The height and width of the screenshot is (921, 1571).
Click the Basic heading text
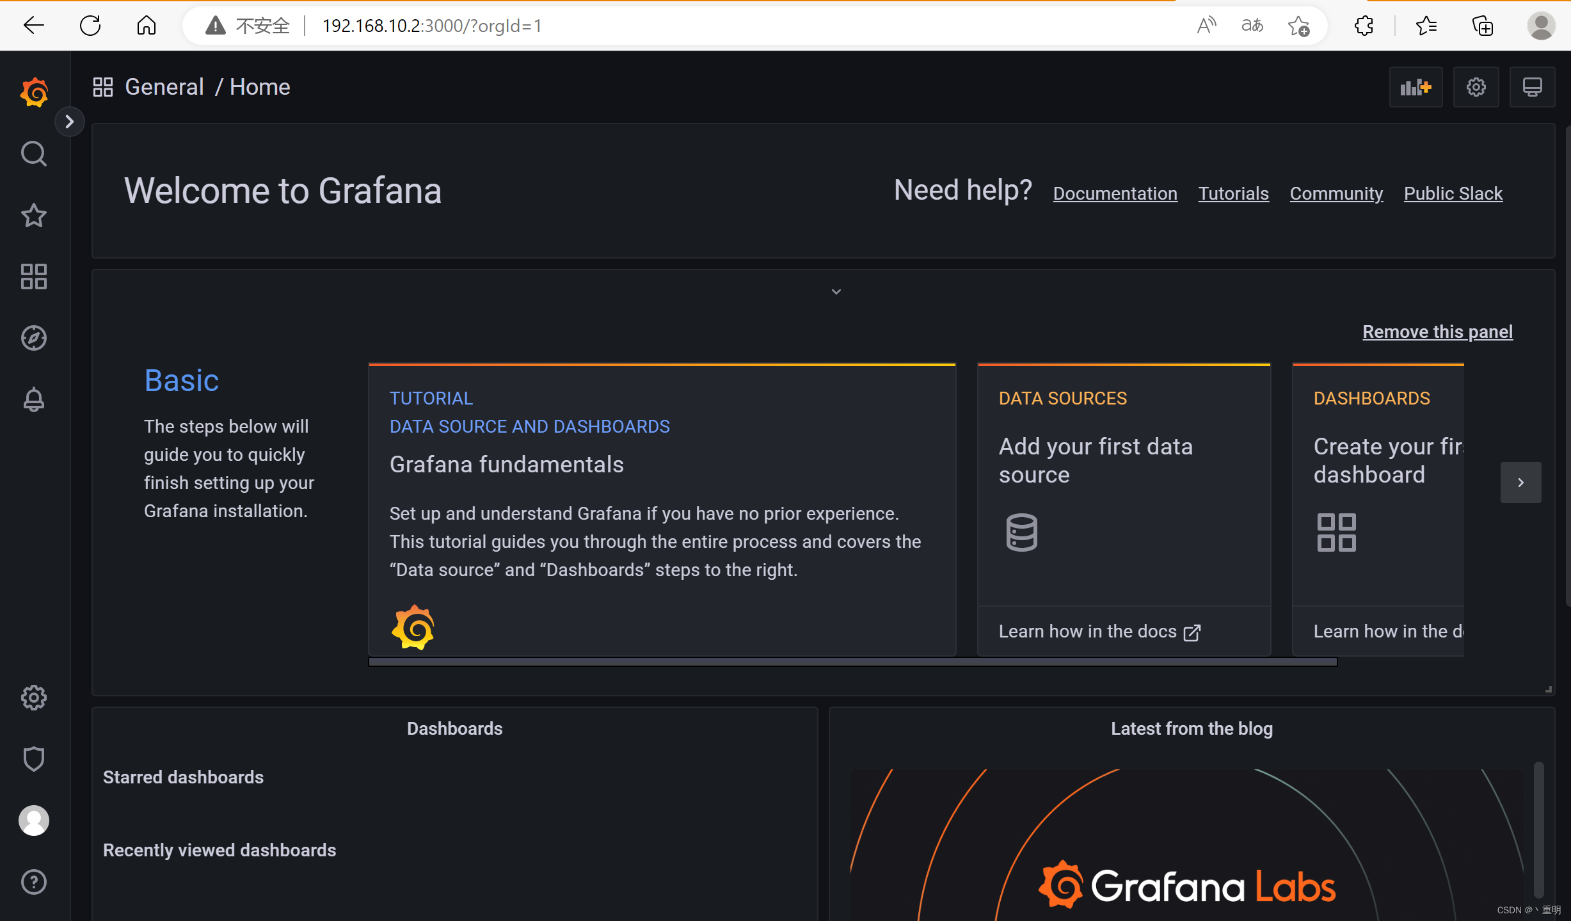click(182, 380)
